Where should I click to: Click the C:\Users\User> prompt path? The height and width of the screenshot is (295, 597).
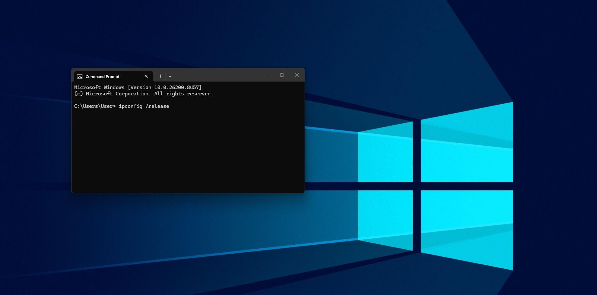(95, 106)
